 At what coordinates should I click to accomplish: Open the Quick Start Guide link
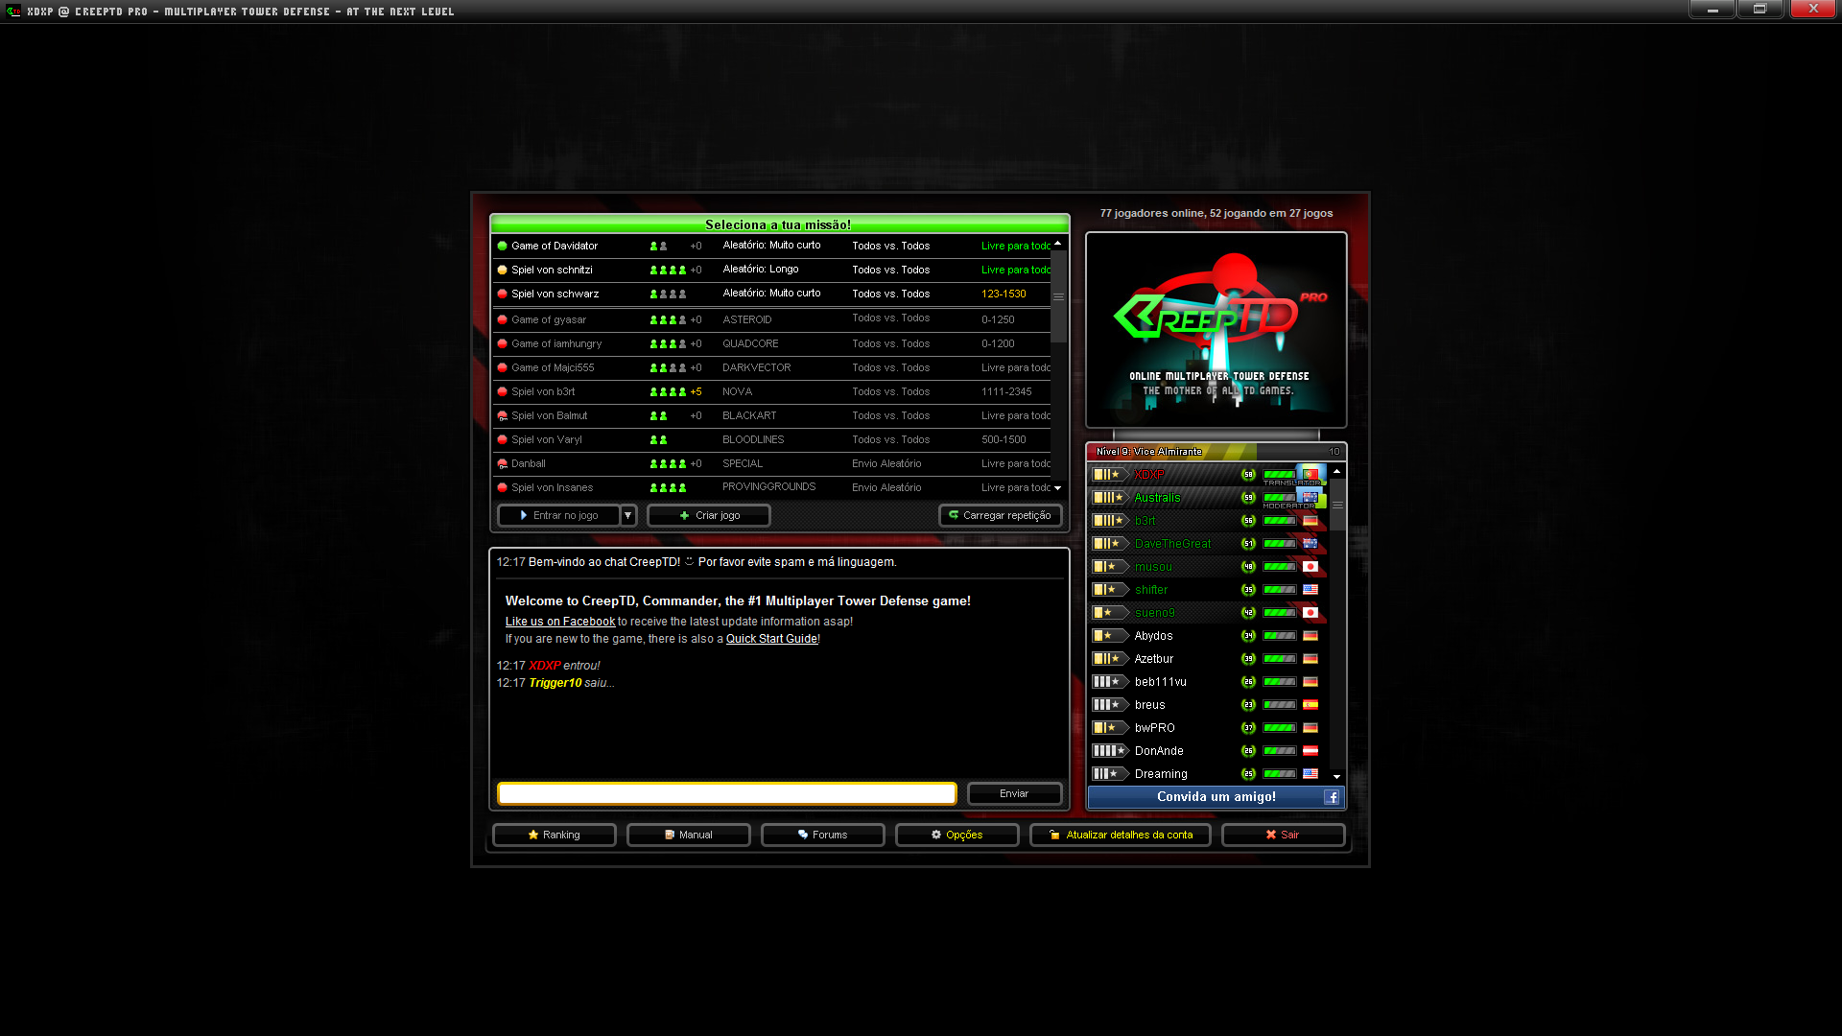coord(771,639)
